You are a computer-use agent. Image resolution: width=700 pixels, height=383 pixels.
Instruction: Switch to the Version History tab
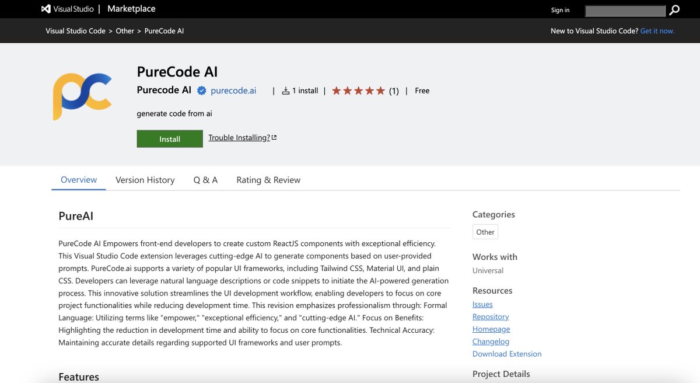coord(145,180)
